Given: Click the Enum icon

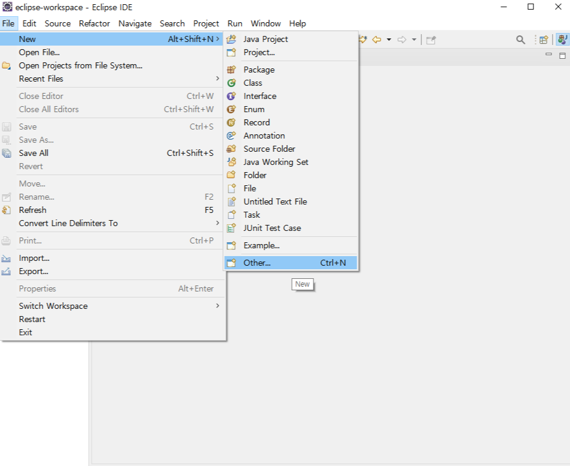Looking at the screenshot, I should pos(231,109).
